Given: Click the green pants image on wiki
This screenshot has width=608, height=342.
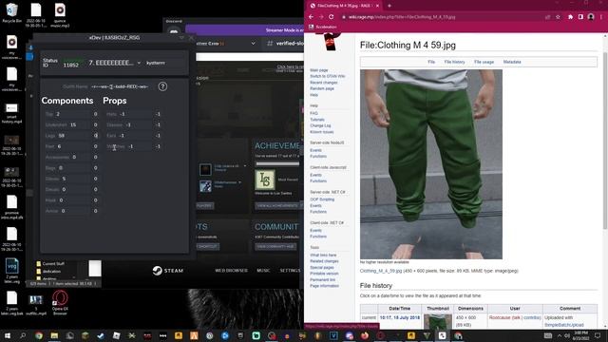Looking at the screenshot, I should pyautogui.click(x=430, y=164).
